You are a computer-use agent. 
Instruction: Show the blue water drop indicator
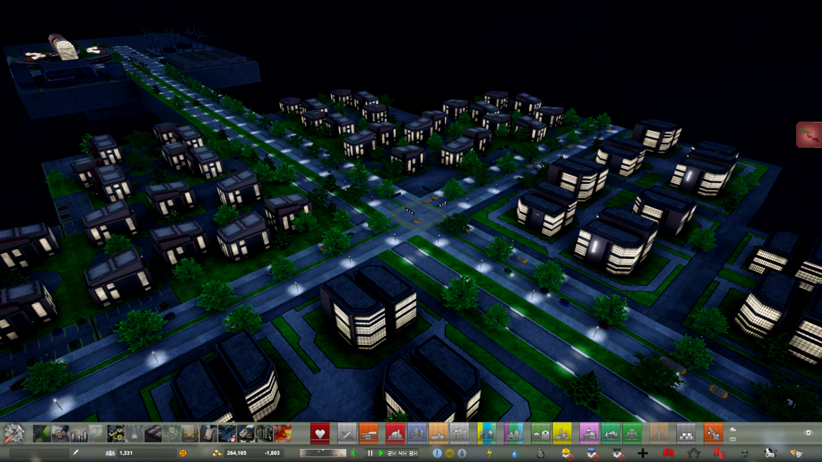[515, 453]
